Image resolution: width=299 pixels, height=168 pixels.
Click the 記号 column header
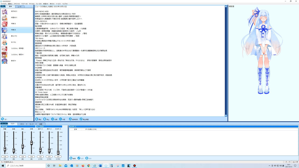click(x=75, y=129)
